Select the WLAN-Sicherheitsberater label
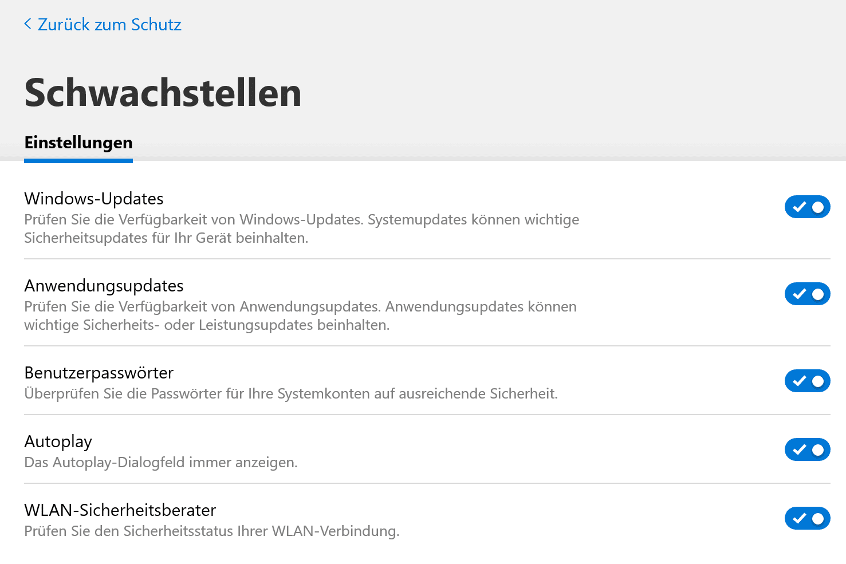This screenshot has width=846, height=564. click(120, 510)
